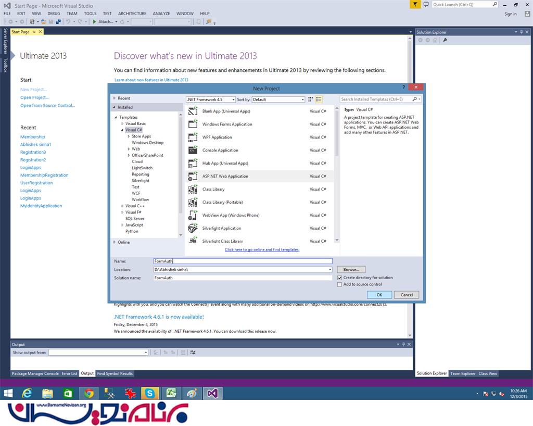Open the Server Explorer side tab
The height and width of the screenshot is (426, 533).
pyautogui.click(x=5, y=41)
